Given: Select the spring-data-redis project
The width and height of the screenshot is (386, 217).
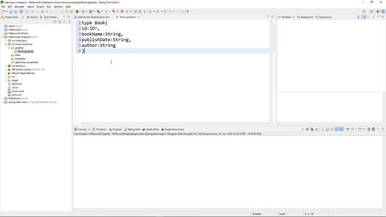Looking at the screenshot, I should click(17, 102).
